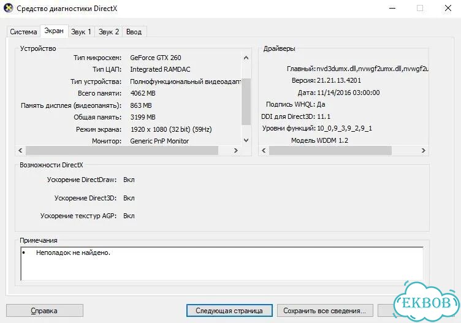The image size is (461, 323).
Task: Click the Полнофункциональный видеоадаптер value
Action: 185,82
